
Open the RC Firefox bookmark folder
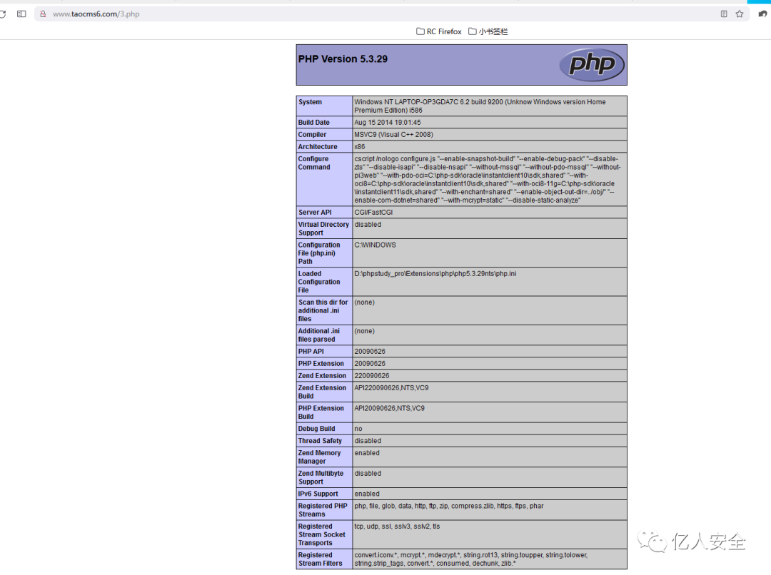pyautogui.click(x=439, y=31)
